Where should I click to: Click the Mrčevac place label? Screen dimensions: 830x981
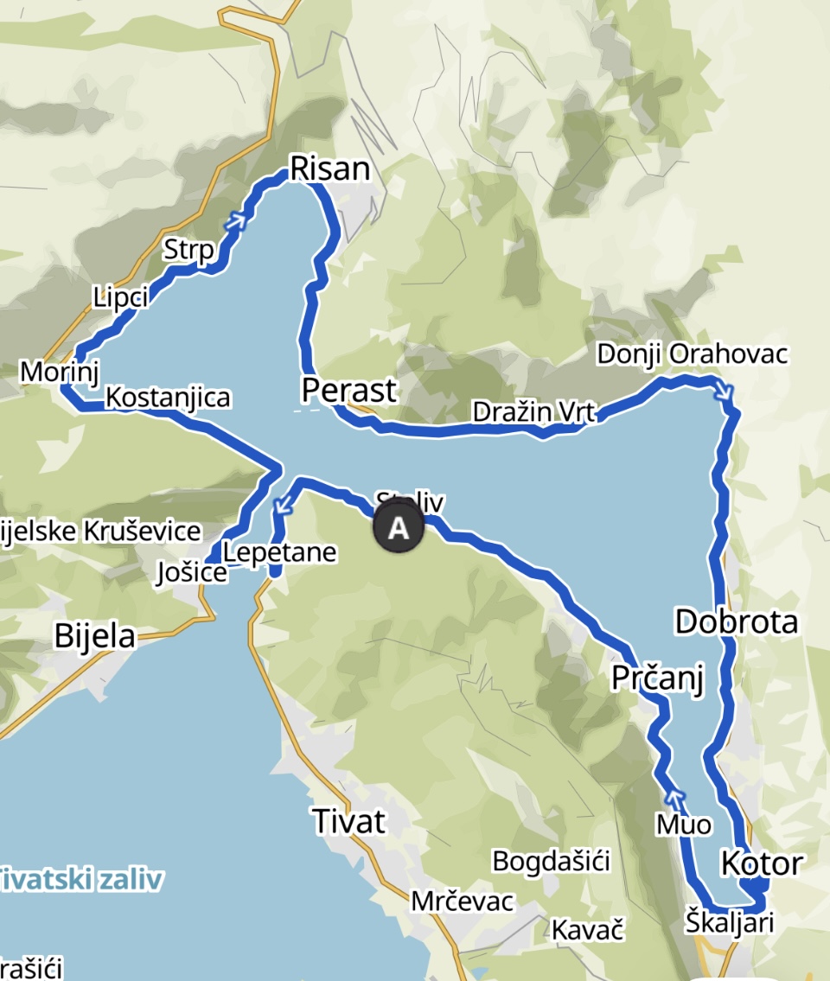coord(463,901)
